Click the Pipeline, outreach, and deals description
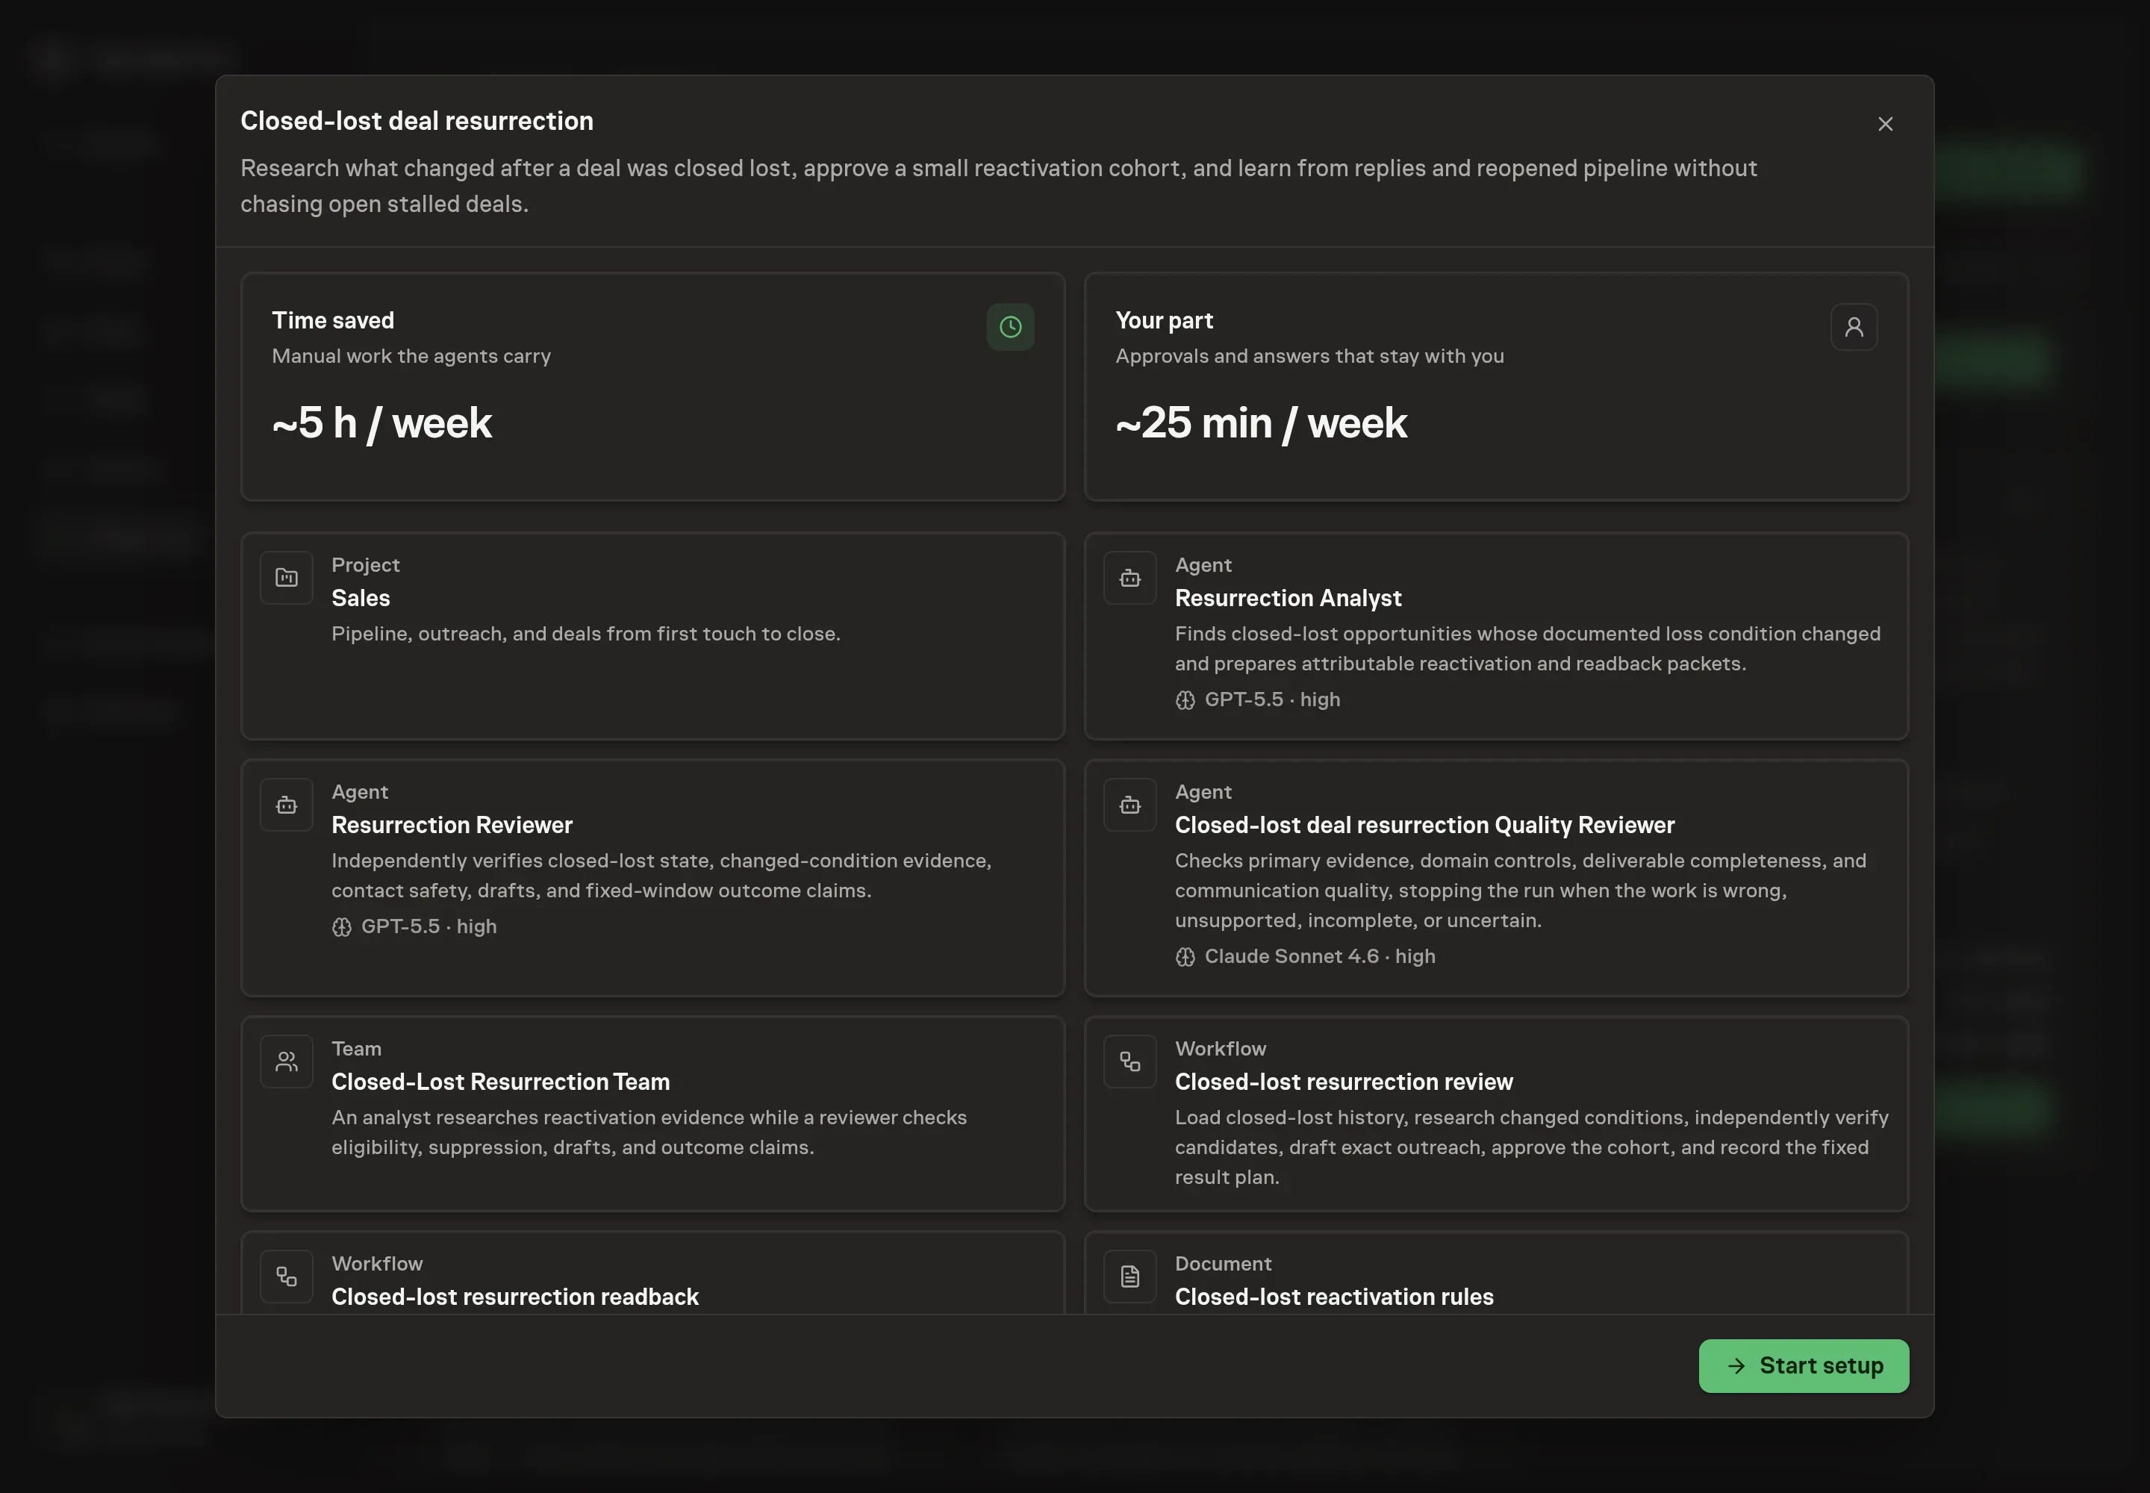The image size is (2150, 1493). (x=586, y=633)
